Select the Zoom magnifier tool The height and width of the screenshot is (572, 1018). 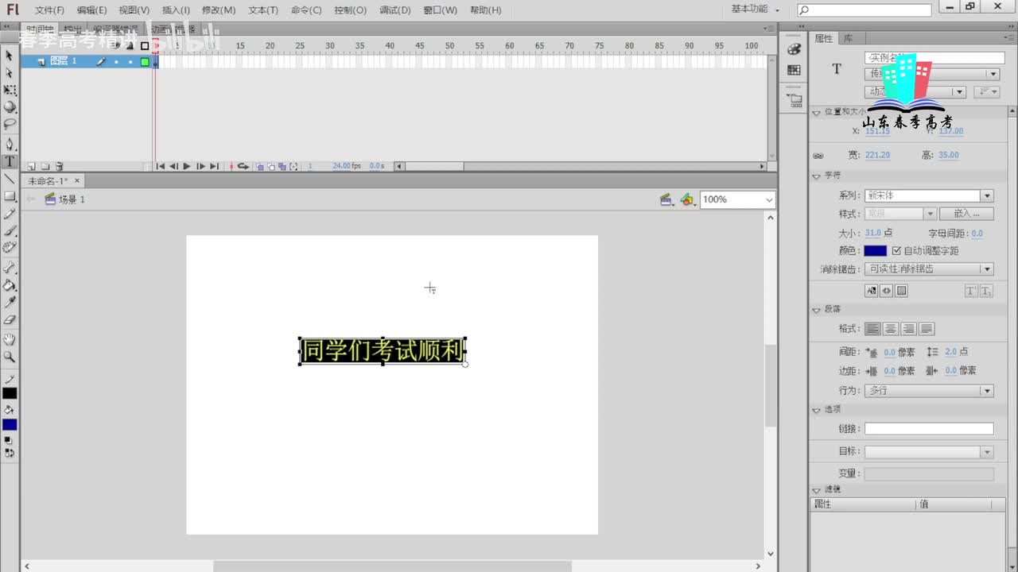[x=10, y=357]
